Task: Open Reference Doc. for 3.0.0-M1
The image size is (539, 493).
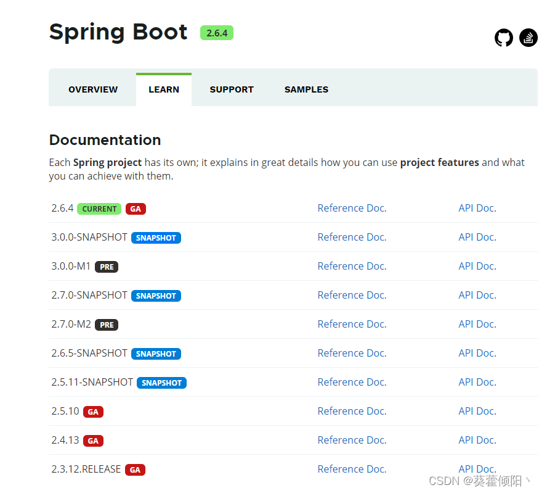Action: click(x=352, y=266)
